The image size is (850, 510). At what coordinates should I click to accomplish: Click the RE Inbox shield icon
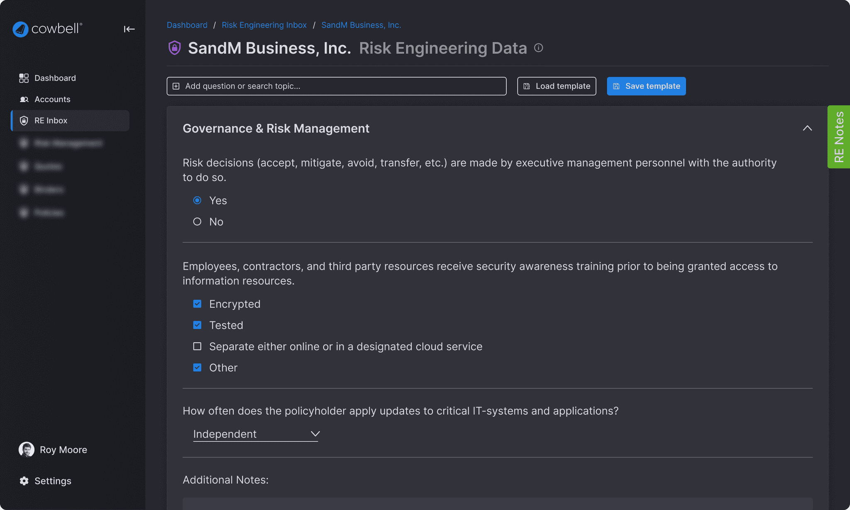24,121
